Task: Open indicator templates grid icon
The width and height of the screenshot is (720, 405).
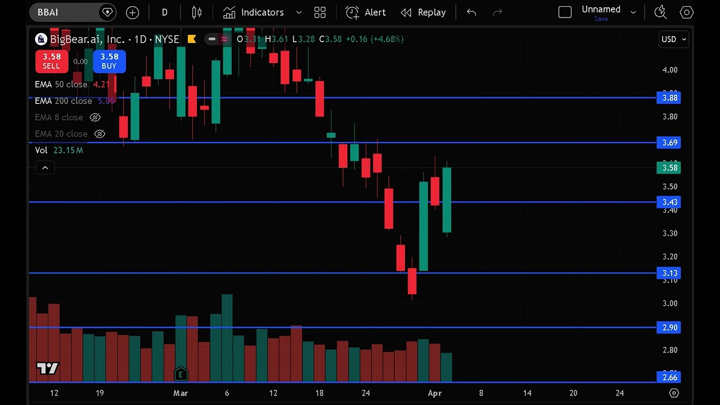Action: coord(320,12)
